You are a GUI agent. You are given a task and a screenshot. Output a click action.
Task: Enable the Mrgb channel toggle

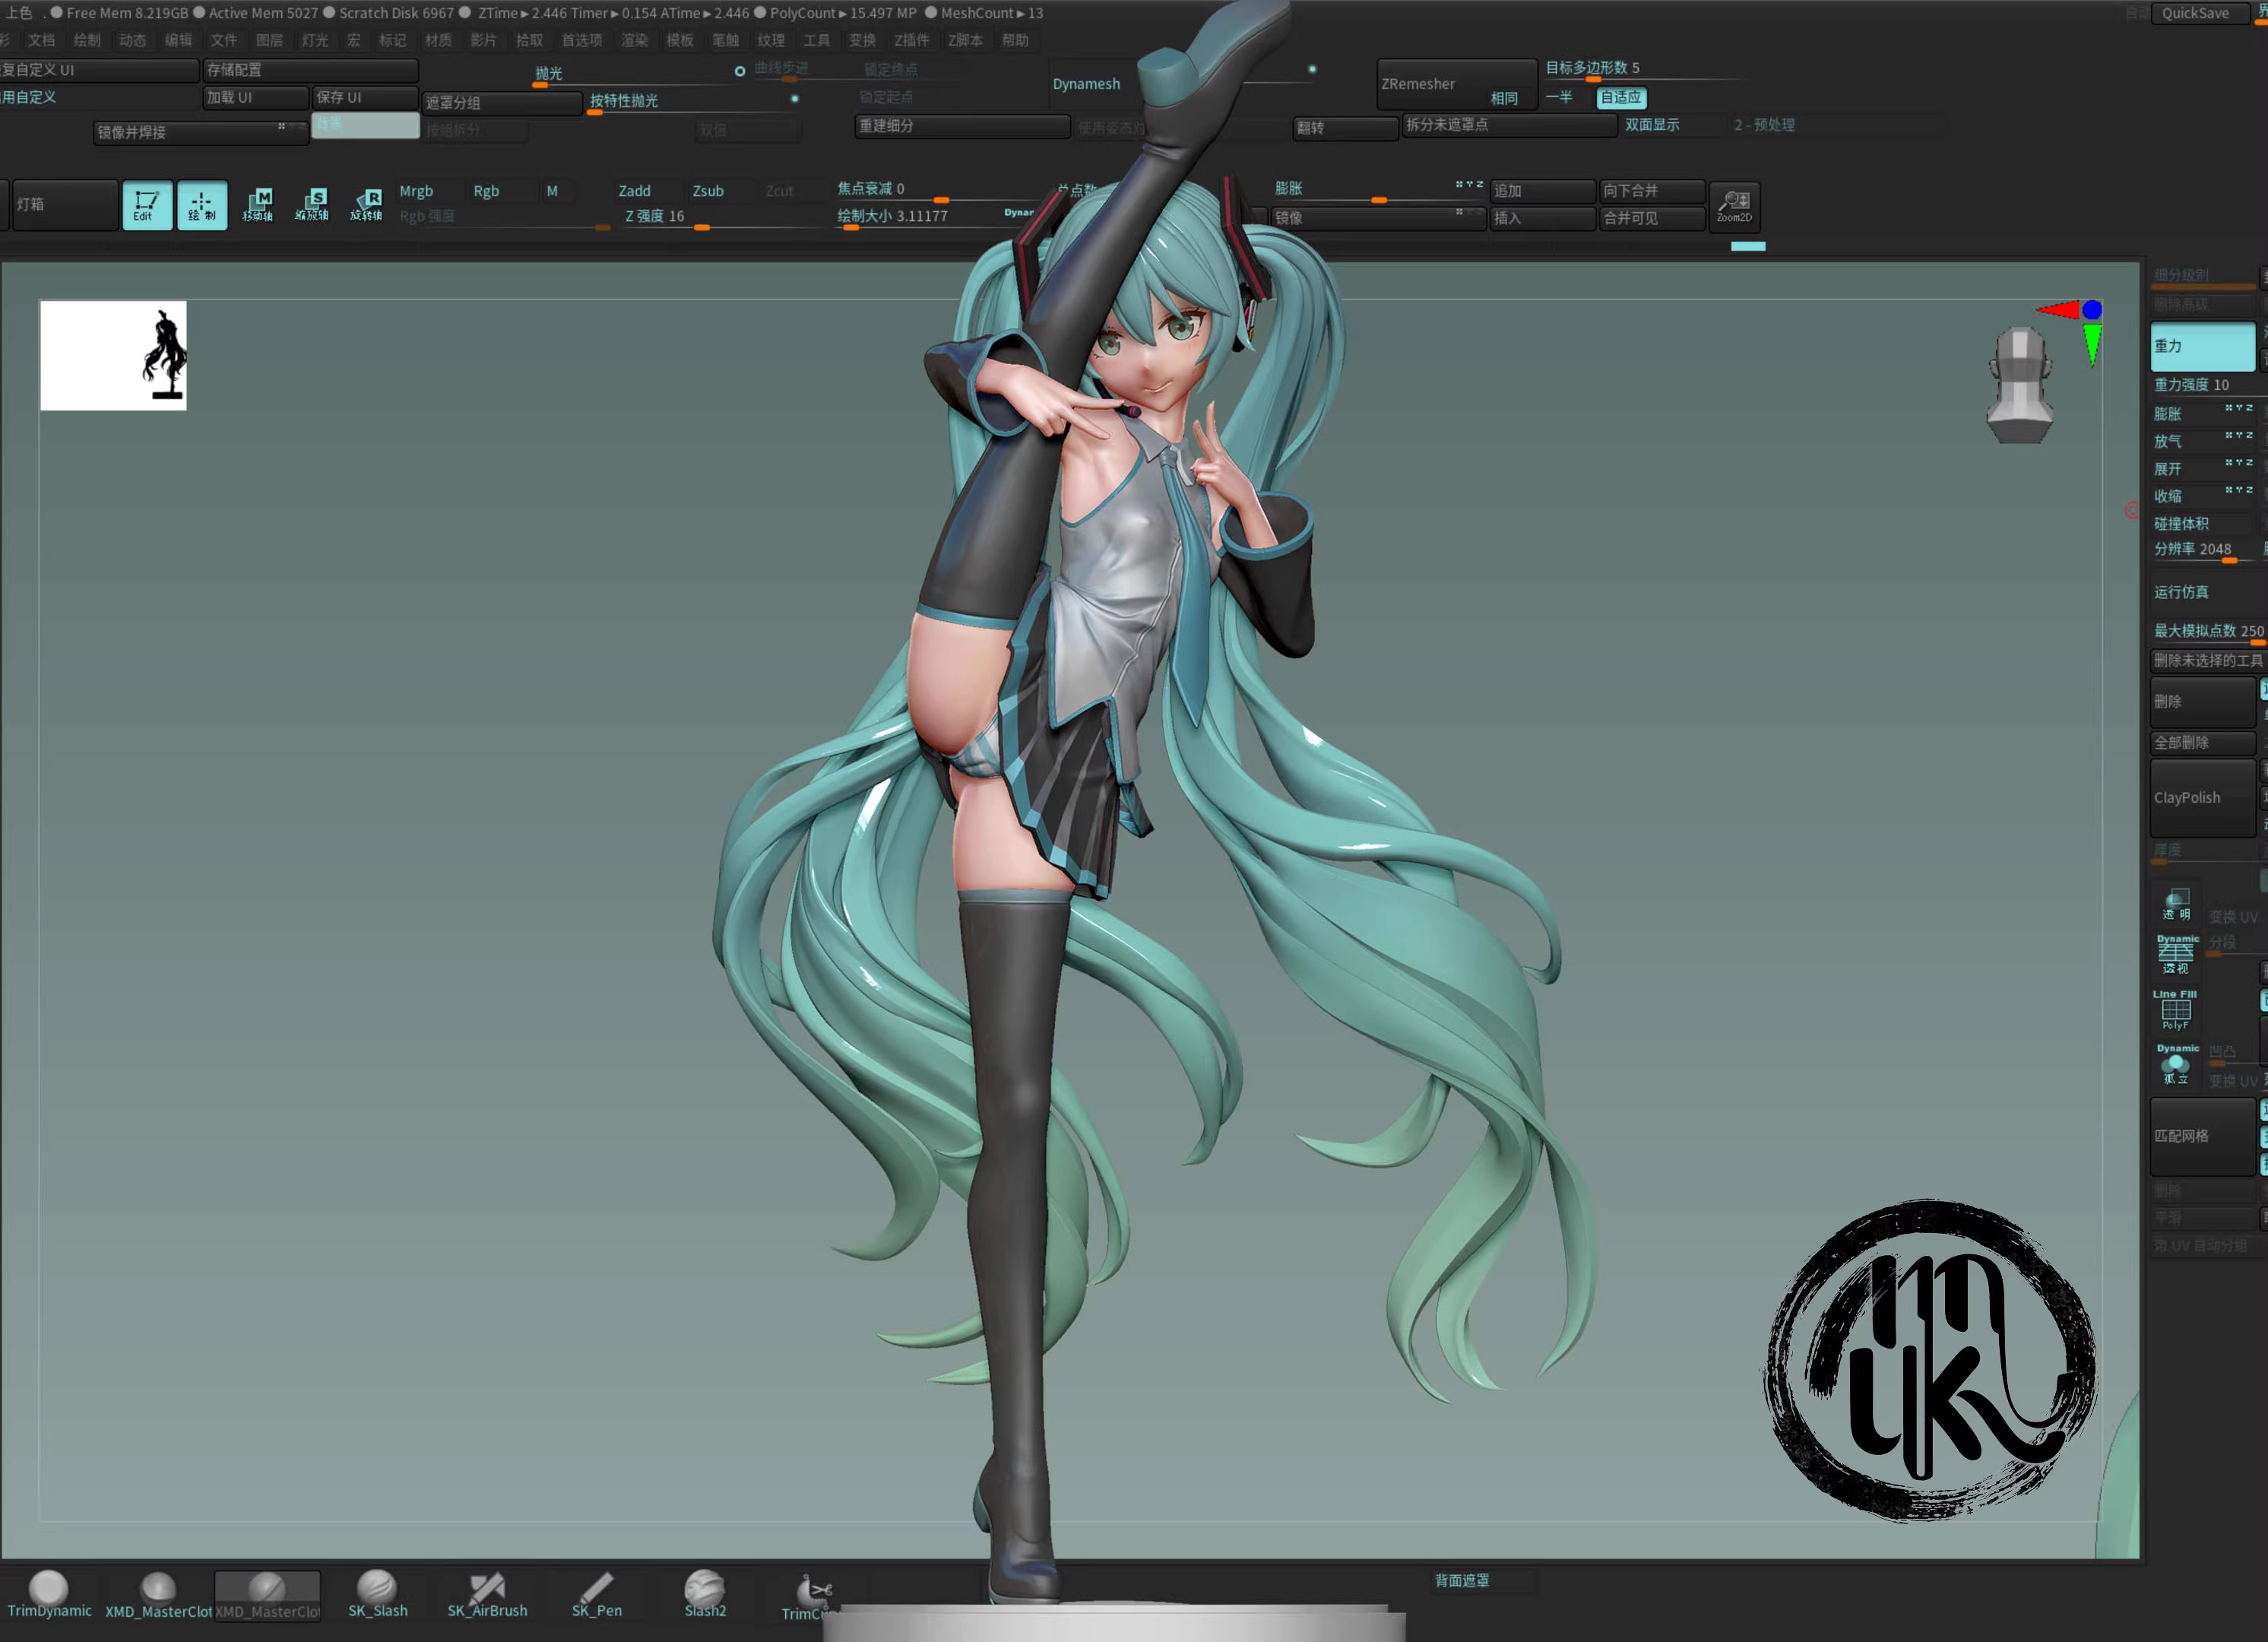click(419, 190)
